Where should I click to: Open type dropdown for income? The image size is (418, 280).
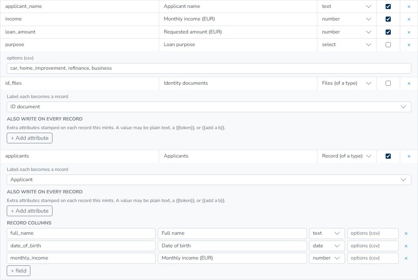tap(347, 19)
